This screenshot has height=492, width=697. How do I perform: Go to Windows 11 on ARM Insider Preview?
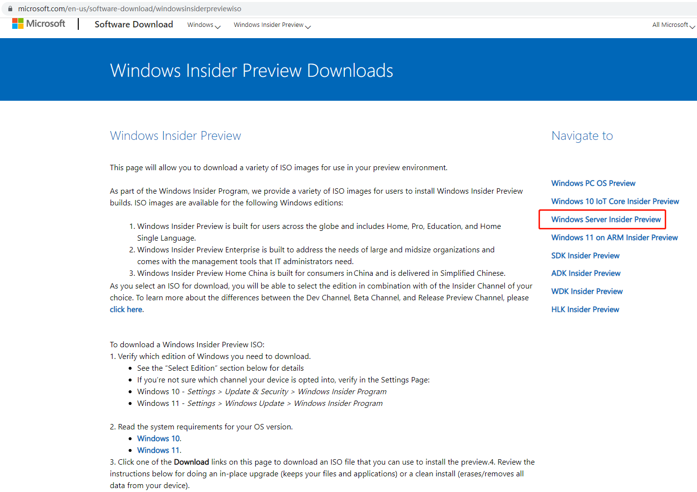[x=614, y=238]
